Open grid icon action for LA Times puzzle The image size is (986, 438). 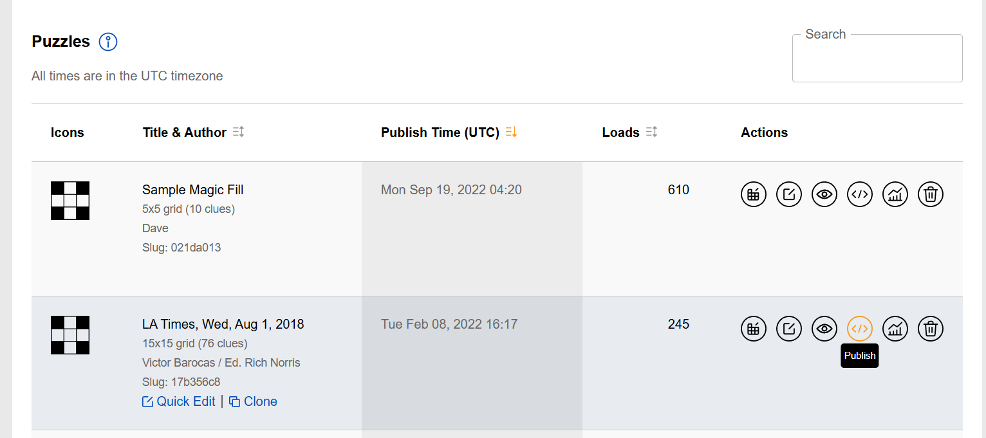[754, 328]
